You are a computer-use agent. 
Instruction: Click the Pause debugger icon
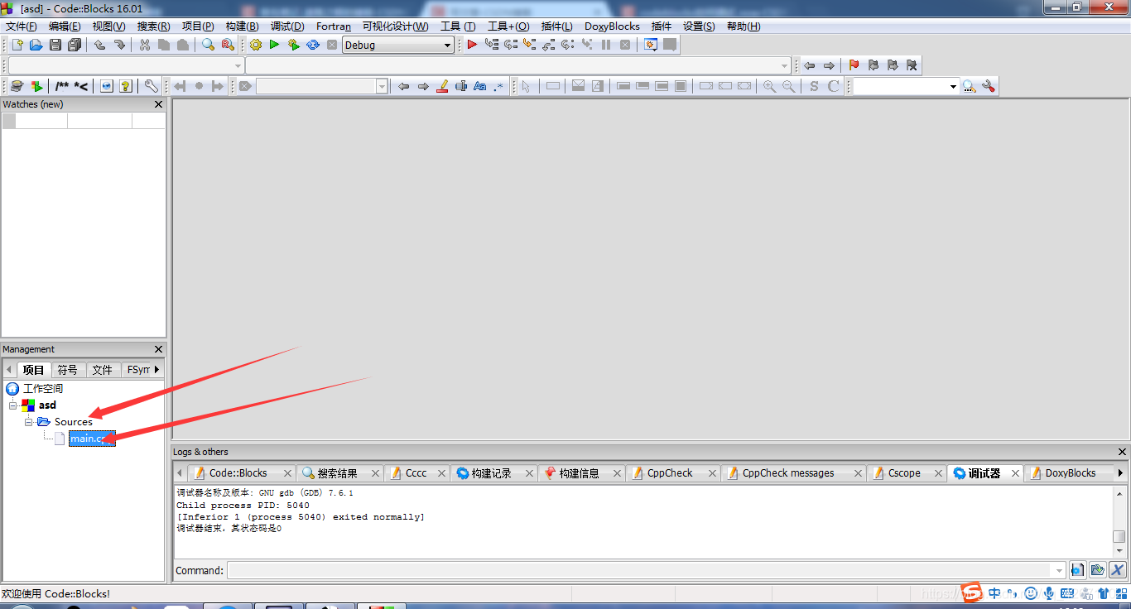click(x=606, y=45)
